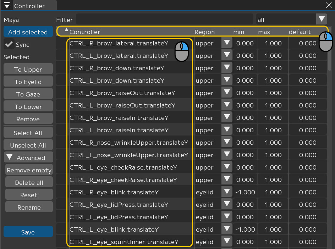Click min value of CTRL_L_eye_blink row
Image resolution: width=335 pixels, height=249 pixels.
(x=245, y=229)
